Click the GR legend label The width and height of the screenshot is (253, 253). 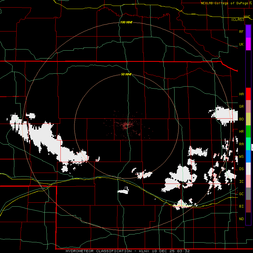pos(241,107)
